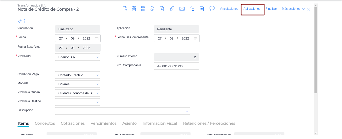Open calendar picker for Fecha field

[97, 38]
